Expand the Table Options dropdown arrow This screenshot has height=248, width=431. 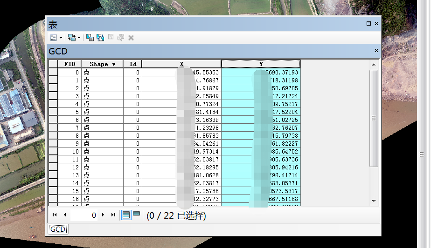click(61, 38)
